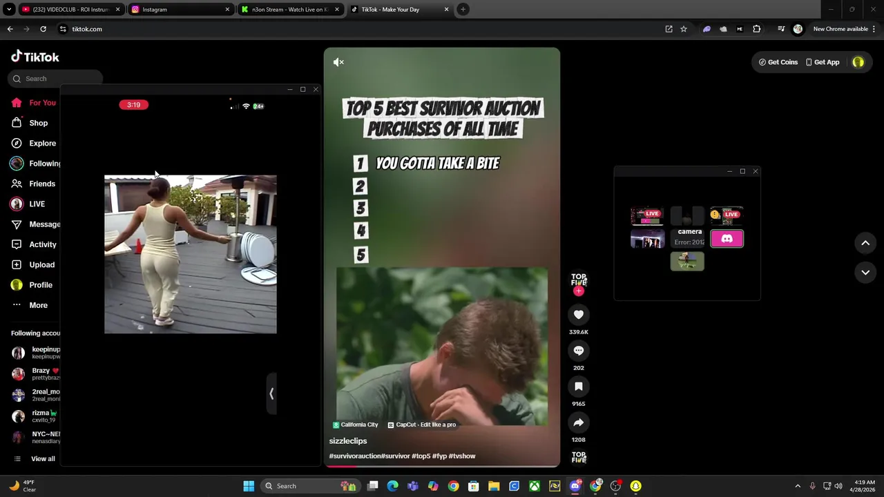Viewport: 884px width, 497px height.
Task: Seek on the video progress bar
Action: pyautogui.click(x=442, y=466)
